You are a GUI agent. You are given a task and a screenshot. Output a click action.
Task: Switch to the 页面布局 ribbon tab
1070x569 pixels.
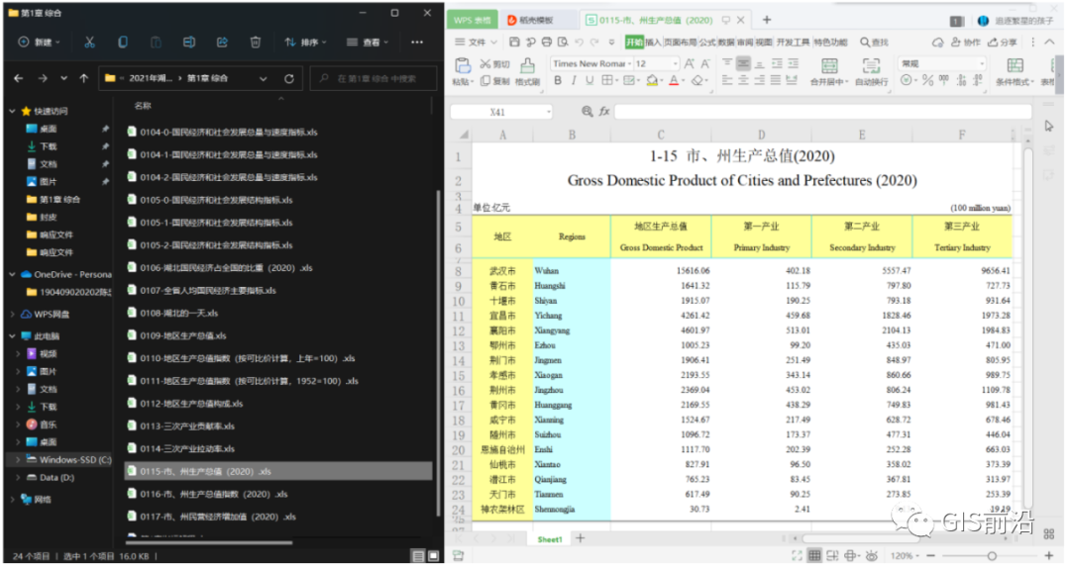coord(681,43)
